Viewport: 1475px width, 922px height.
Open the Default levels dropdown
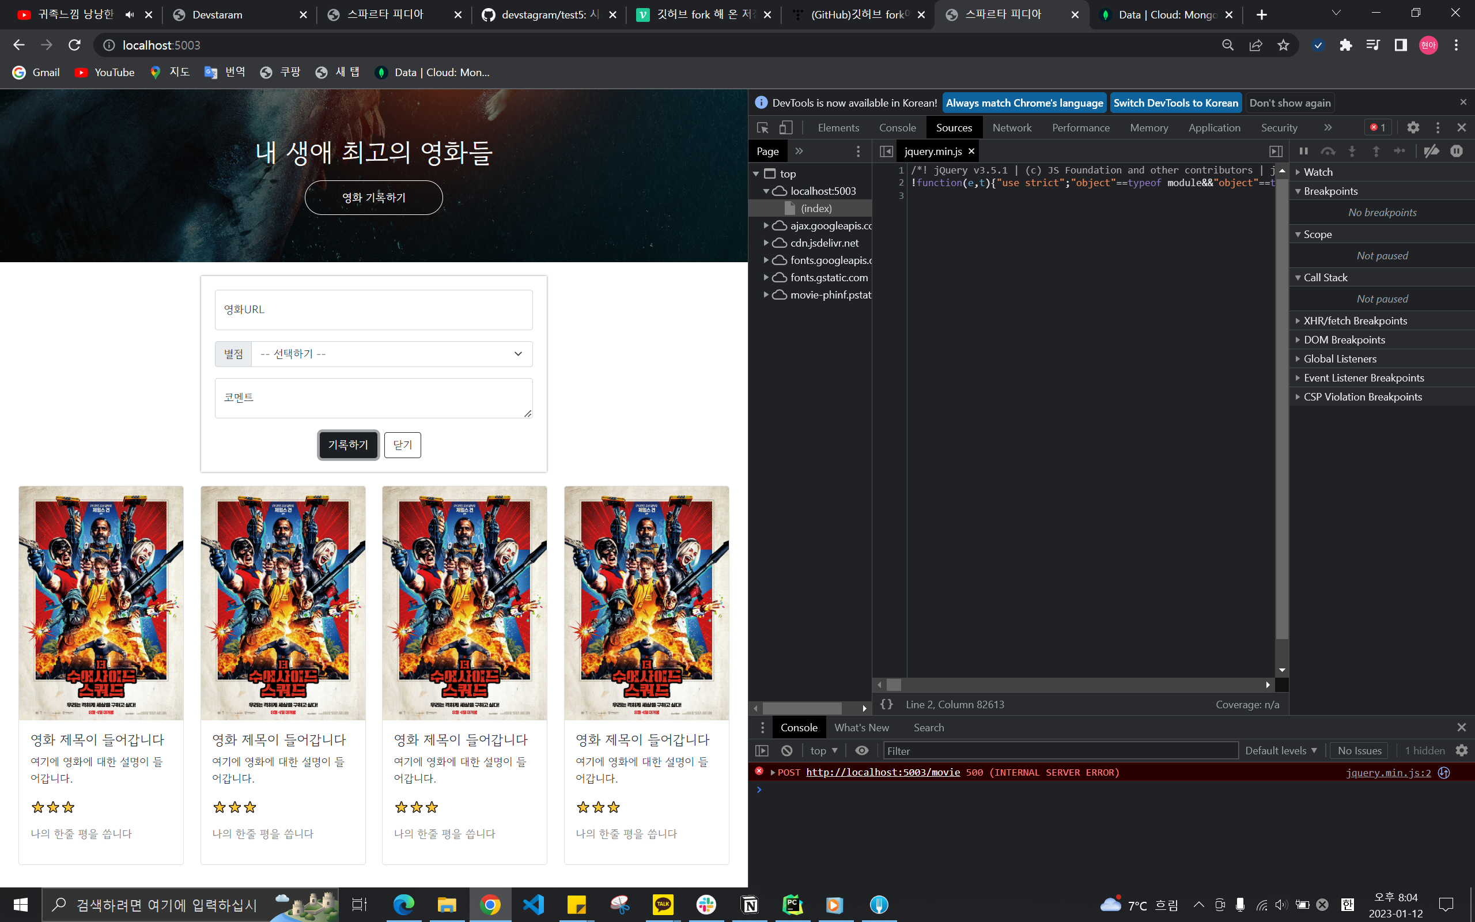pos(1281,751)
